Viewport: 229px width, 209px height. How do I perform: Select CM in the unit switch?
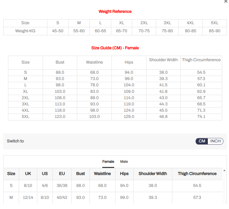pos(202,141)
